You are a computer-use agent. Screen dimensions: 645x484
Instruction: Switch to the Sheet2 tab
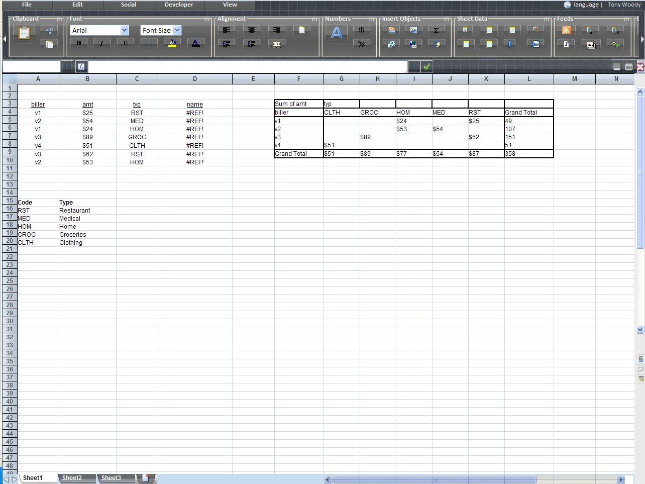[72, 478]
